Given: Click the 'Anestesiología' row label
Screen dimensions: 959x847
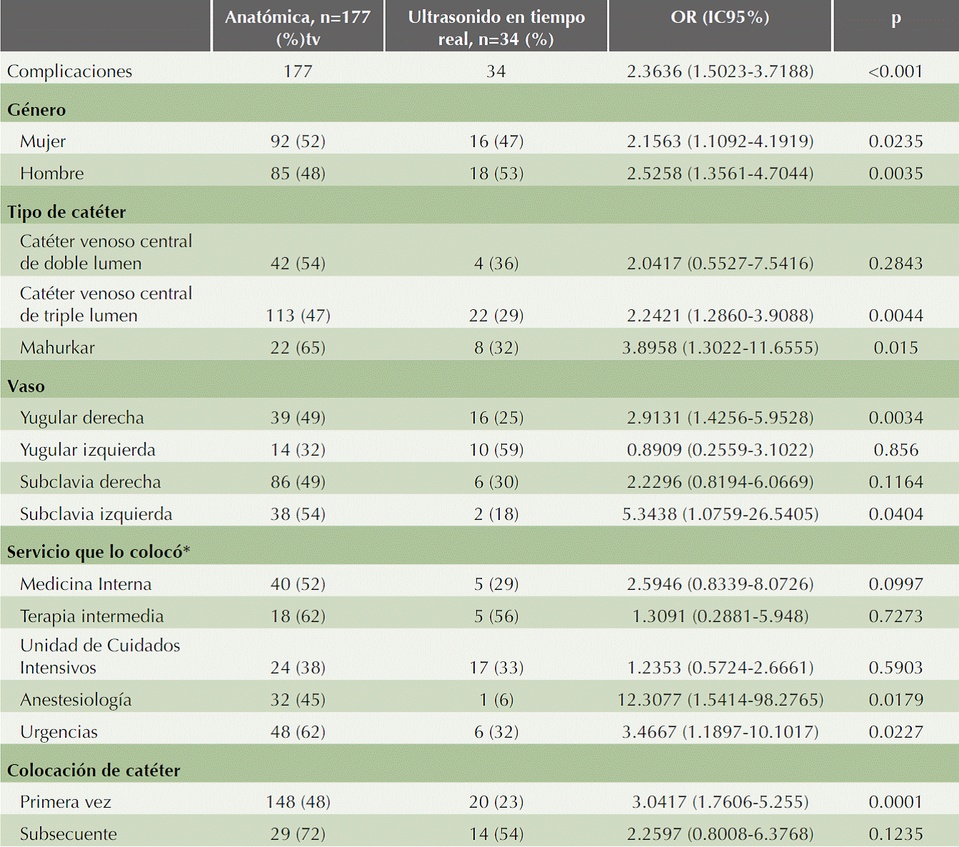Looking at the screenshot, I should 76,700.
